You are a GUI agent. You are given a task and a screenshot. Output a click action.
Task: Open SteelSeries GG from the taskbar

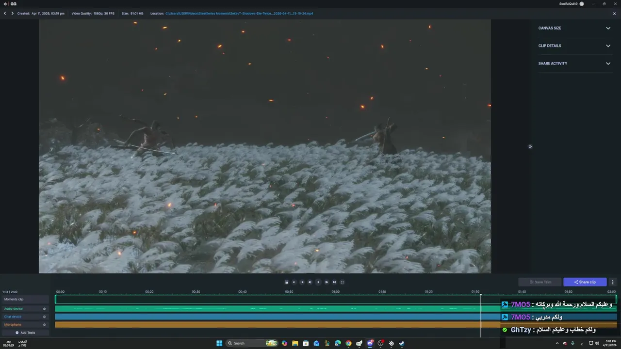(391, 343)
